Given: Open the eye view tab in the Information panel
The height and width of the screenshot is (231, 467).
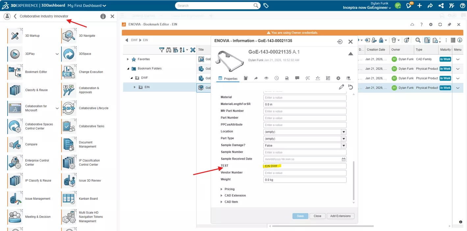Looking at the screenshot, I should tap(266, 78).
